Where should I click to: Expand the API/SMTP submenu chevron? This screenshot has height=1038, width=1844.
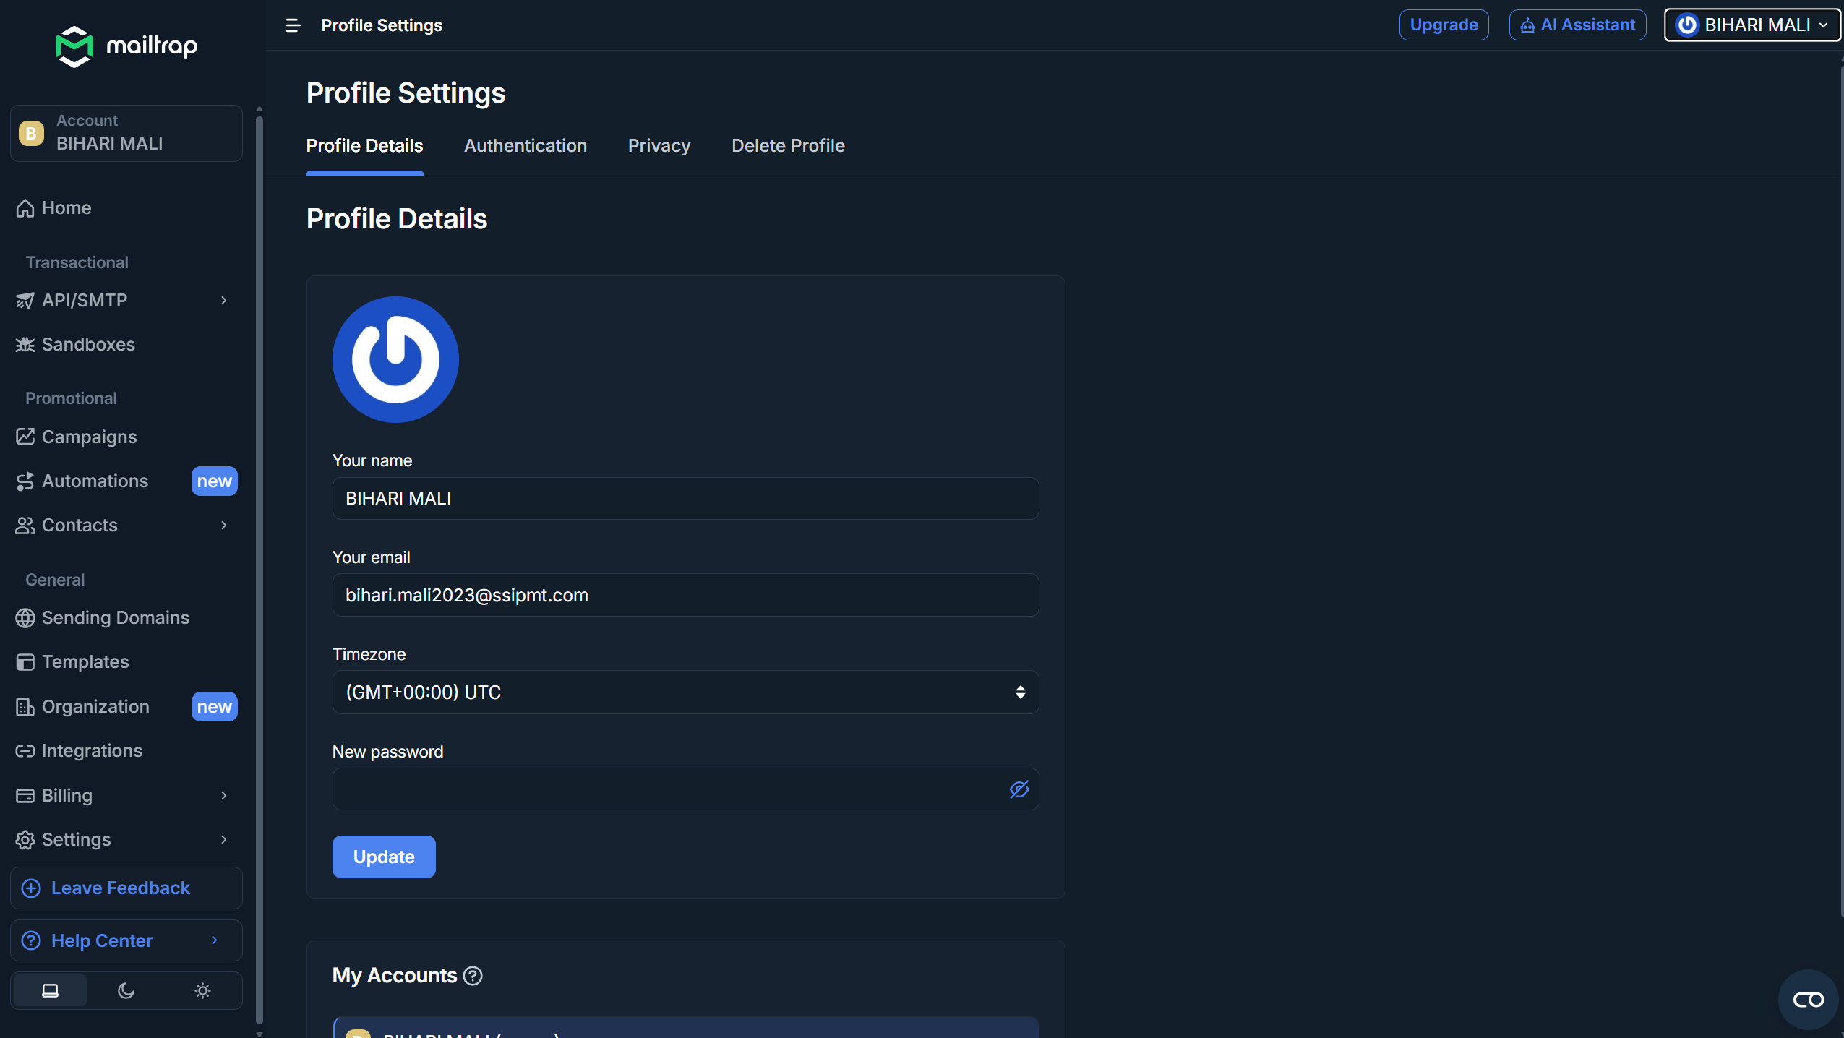pyautogui.click(x=224, y=300)
